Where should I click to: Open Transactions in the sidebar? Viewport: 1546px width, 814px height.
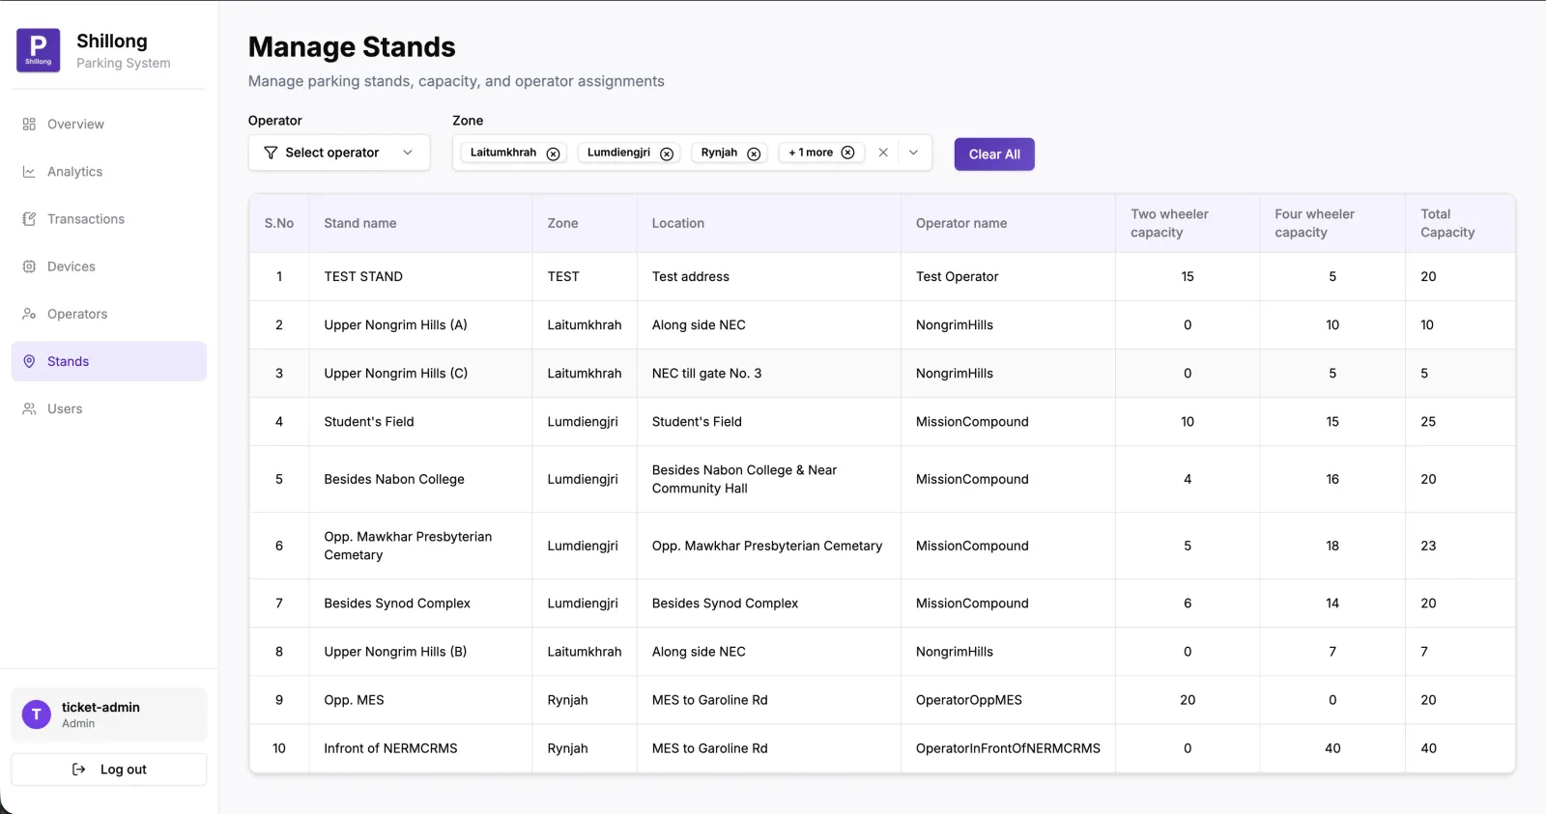point(108,219)
